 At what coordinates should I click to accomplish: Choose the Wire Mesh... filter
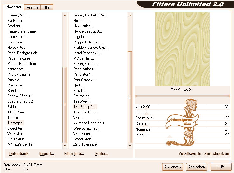coord(83,133)
